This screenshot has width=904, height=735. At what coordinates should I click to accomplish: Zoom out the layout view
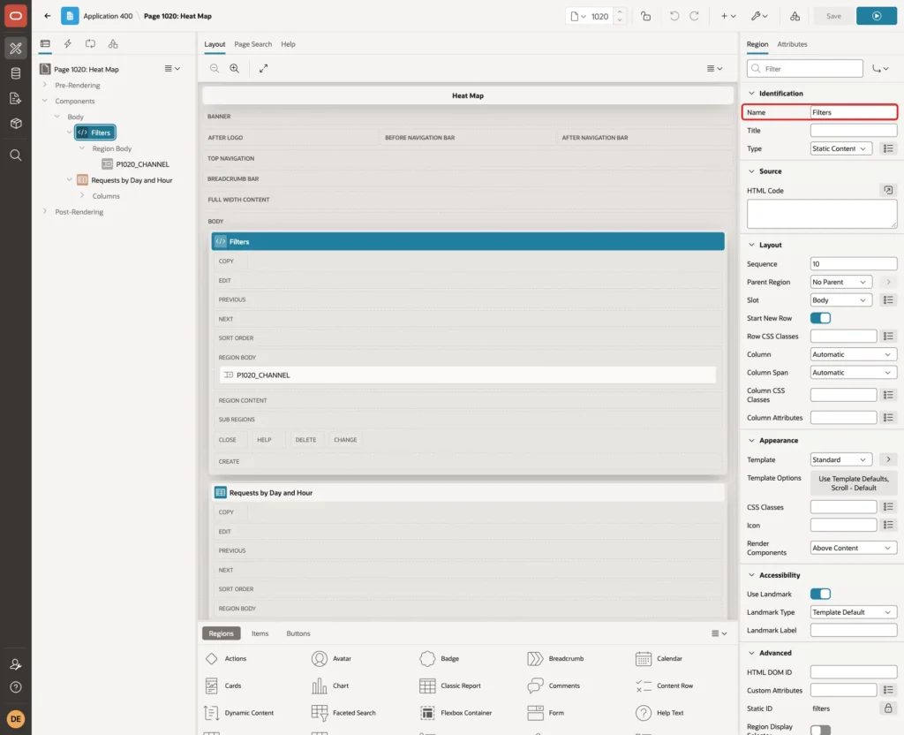215,68
